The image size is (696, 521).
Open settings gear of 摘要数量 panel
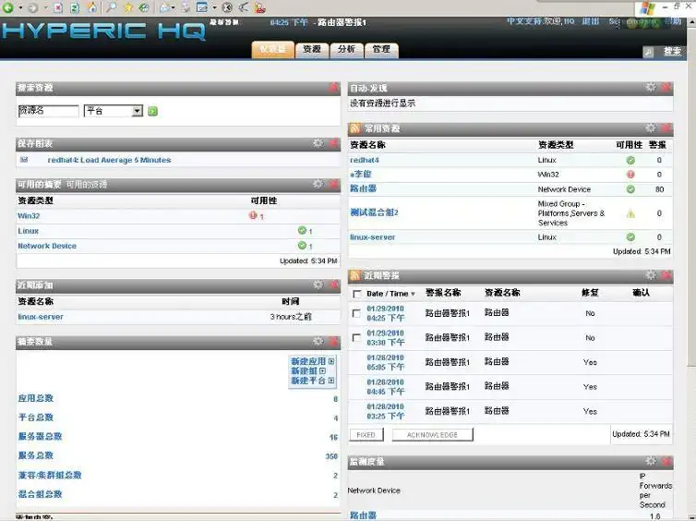pyautogui.click(x=318, y=341)
